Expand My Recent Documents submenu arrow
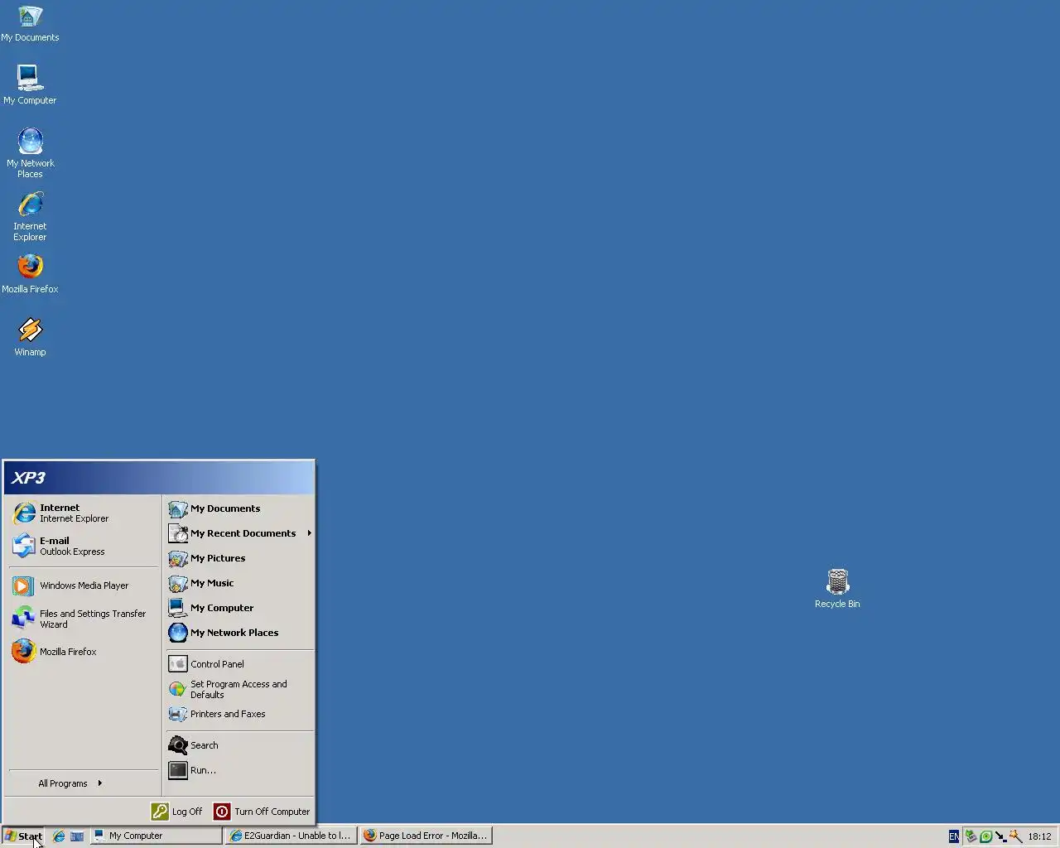Screen dimensions: 1060x848 click(309, 533)
